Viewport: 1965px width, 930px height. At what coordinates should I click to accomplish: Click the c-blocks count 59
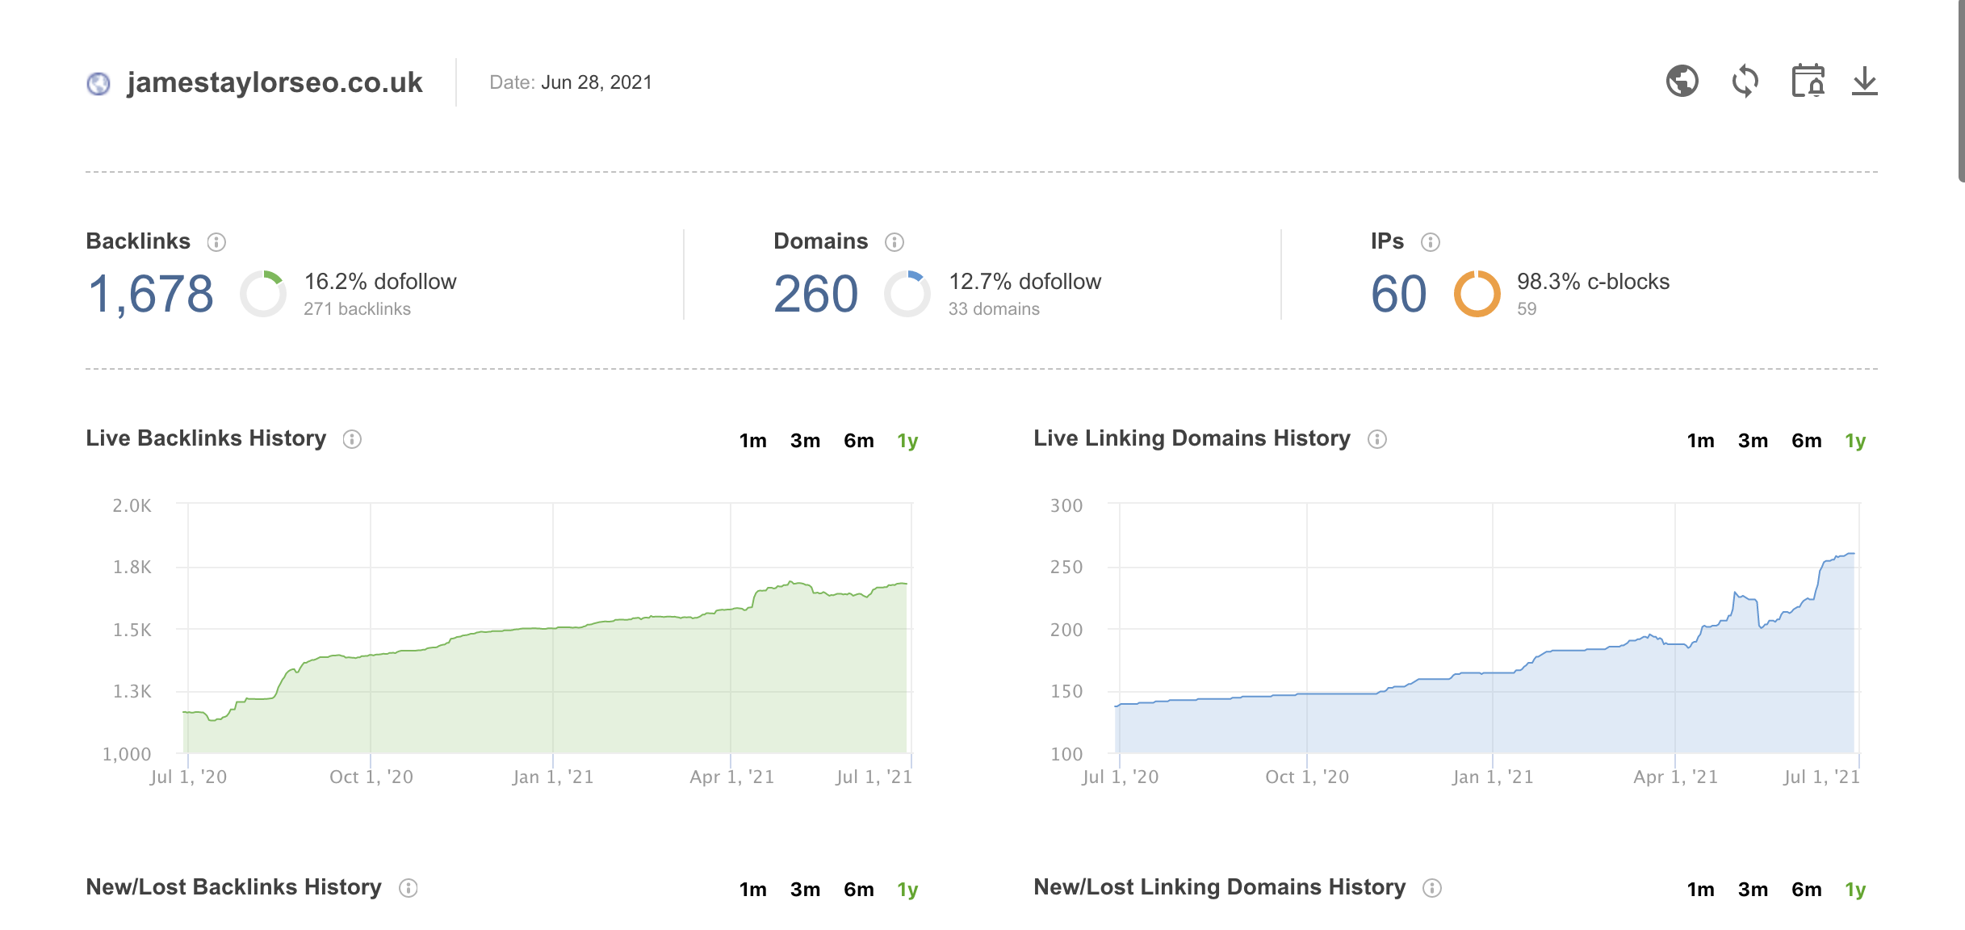pyautogui.click(x=1527, y=309)
